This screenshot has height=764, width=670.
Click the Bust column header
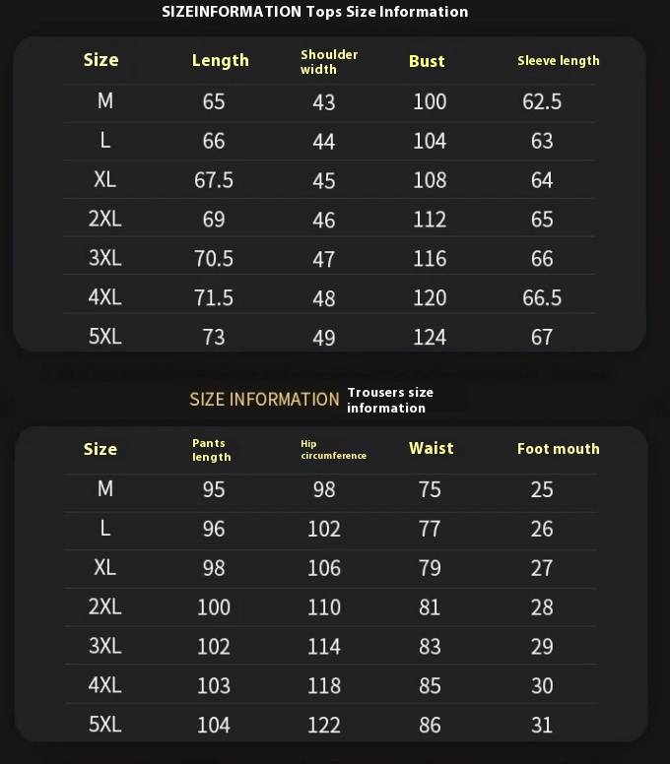pos(427,61)
